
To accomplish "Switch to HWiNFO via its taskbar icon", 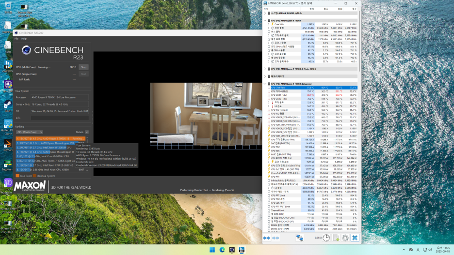I will click(242, 250).
